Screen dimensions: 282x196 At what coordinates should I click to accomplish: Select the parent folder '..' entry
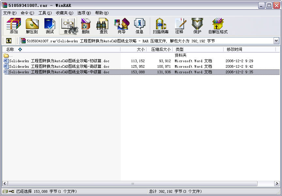(8, 55)
